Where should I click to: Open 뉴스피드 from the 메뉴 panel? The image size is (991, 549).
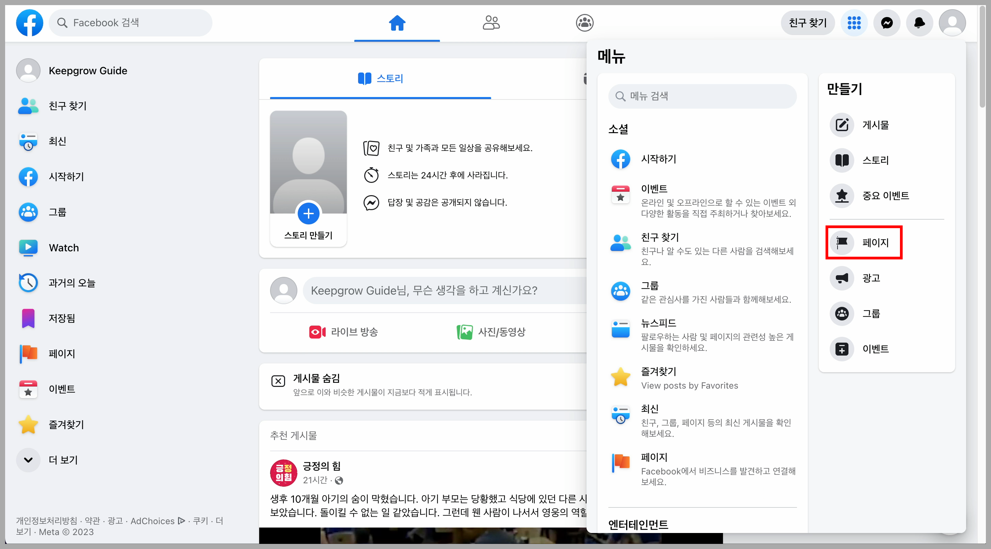click(x=658, y=324)
